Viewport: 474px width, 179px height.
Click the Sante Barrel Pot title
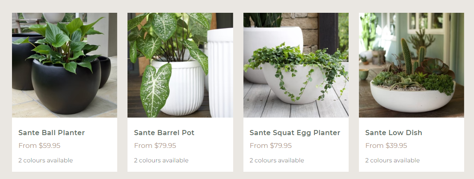[x=164, y=133]
